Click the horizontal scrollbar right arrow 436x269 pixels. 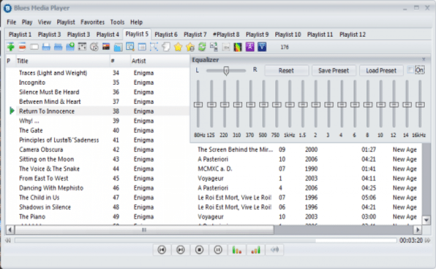(x=417, y=230)
